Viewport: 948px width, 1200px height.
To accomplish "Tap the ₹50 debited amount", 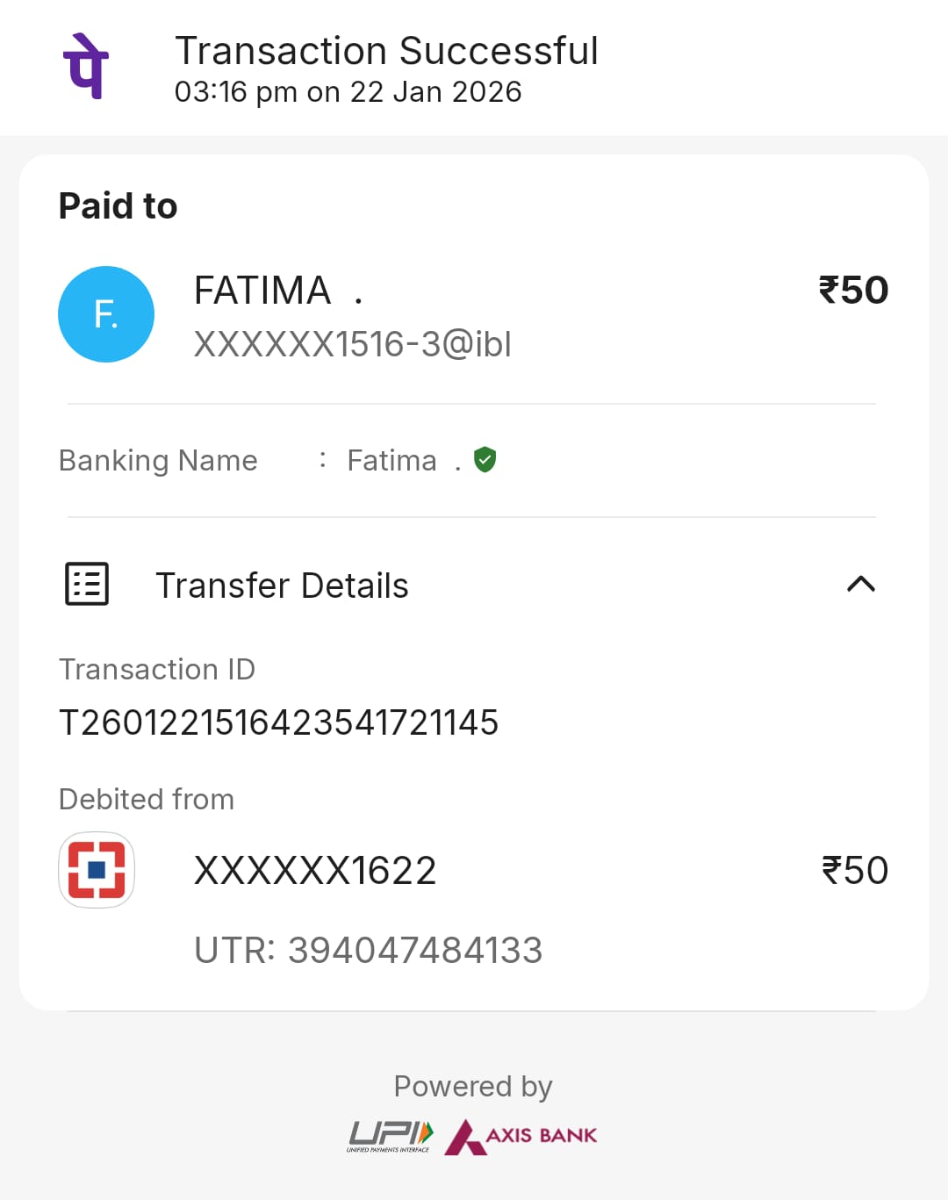I will click(x=854, y=871).
